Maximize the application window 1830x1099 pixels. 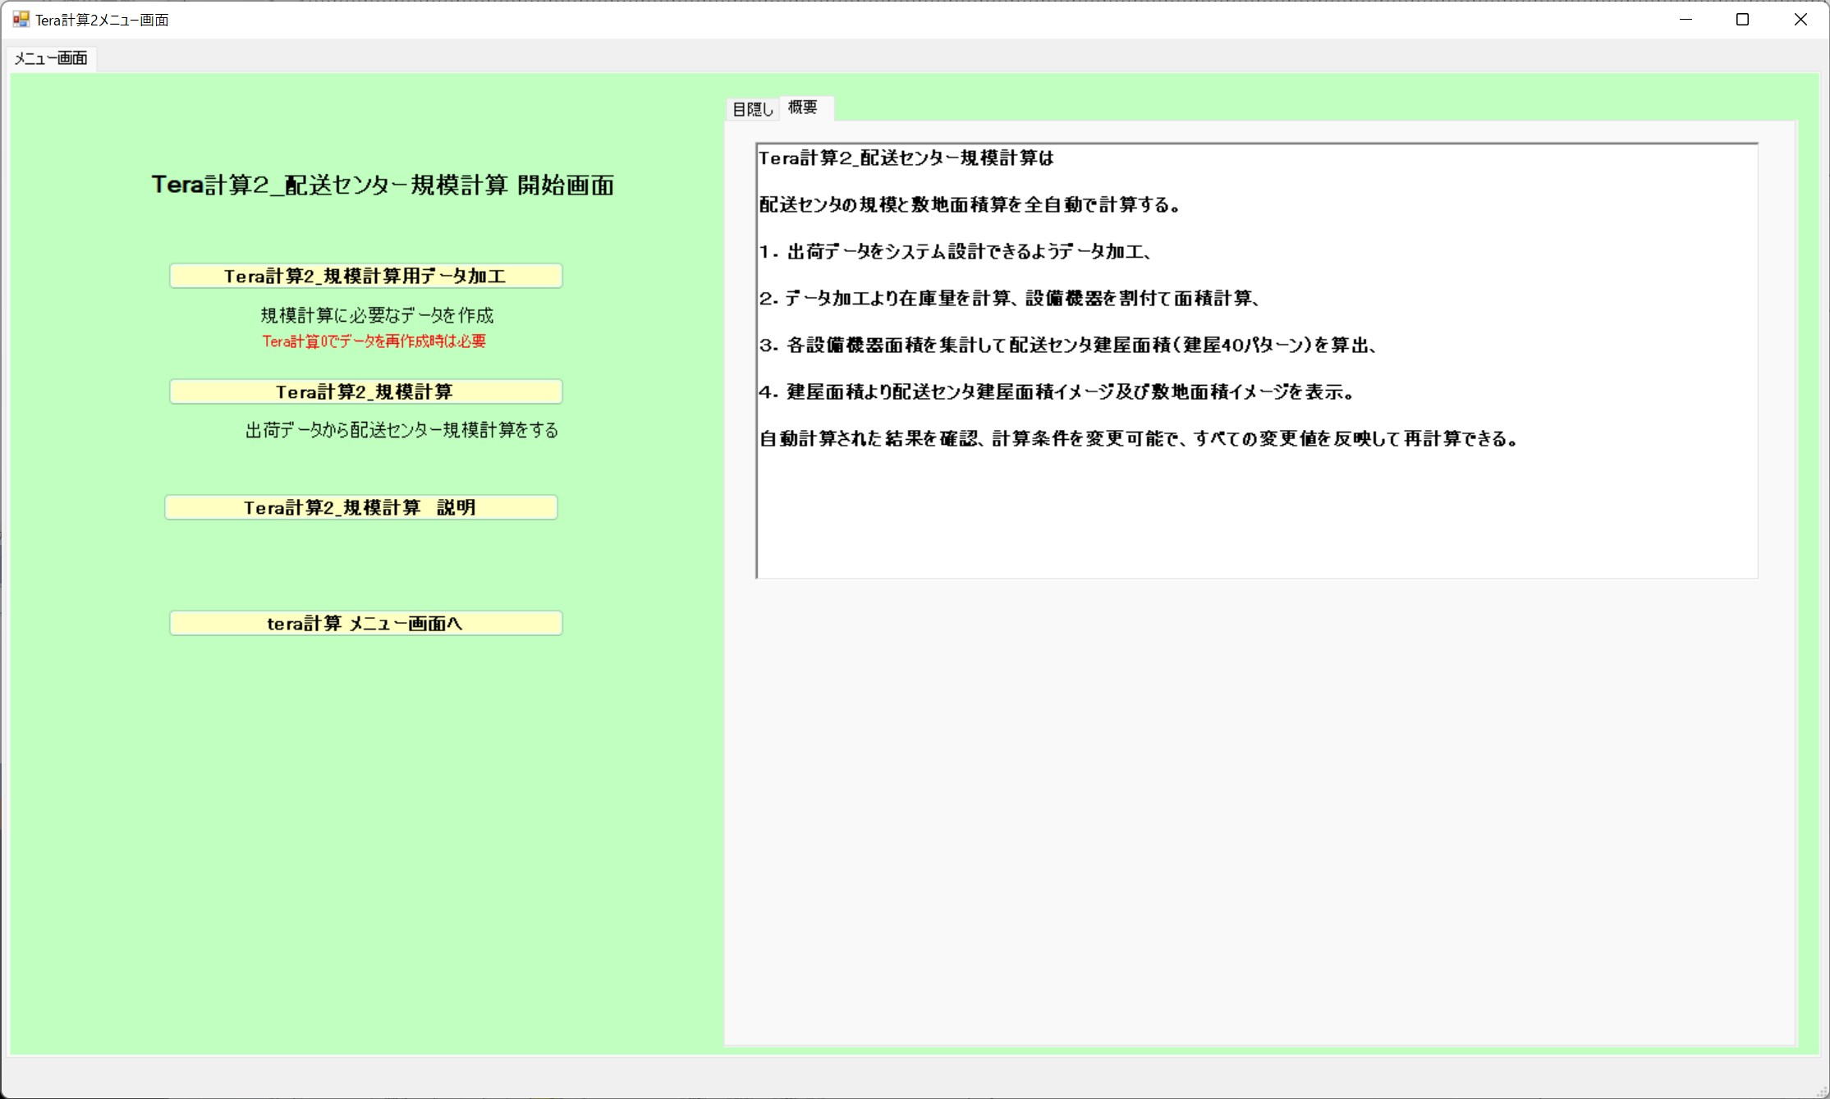pyautogui.click(x=1742, y=19)
